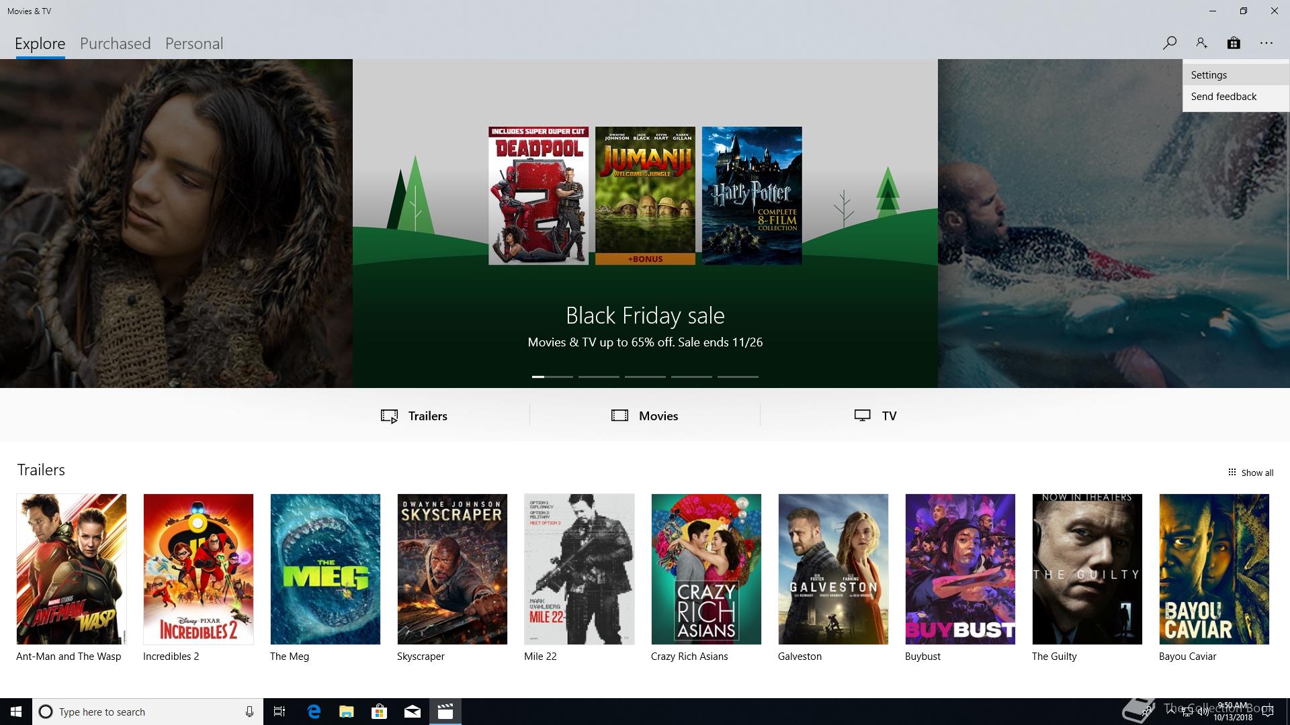Open The Meg trailer poster
Screen dimensions: 1290x725
point(325,569)
